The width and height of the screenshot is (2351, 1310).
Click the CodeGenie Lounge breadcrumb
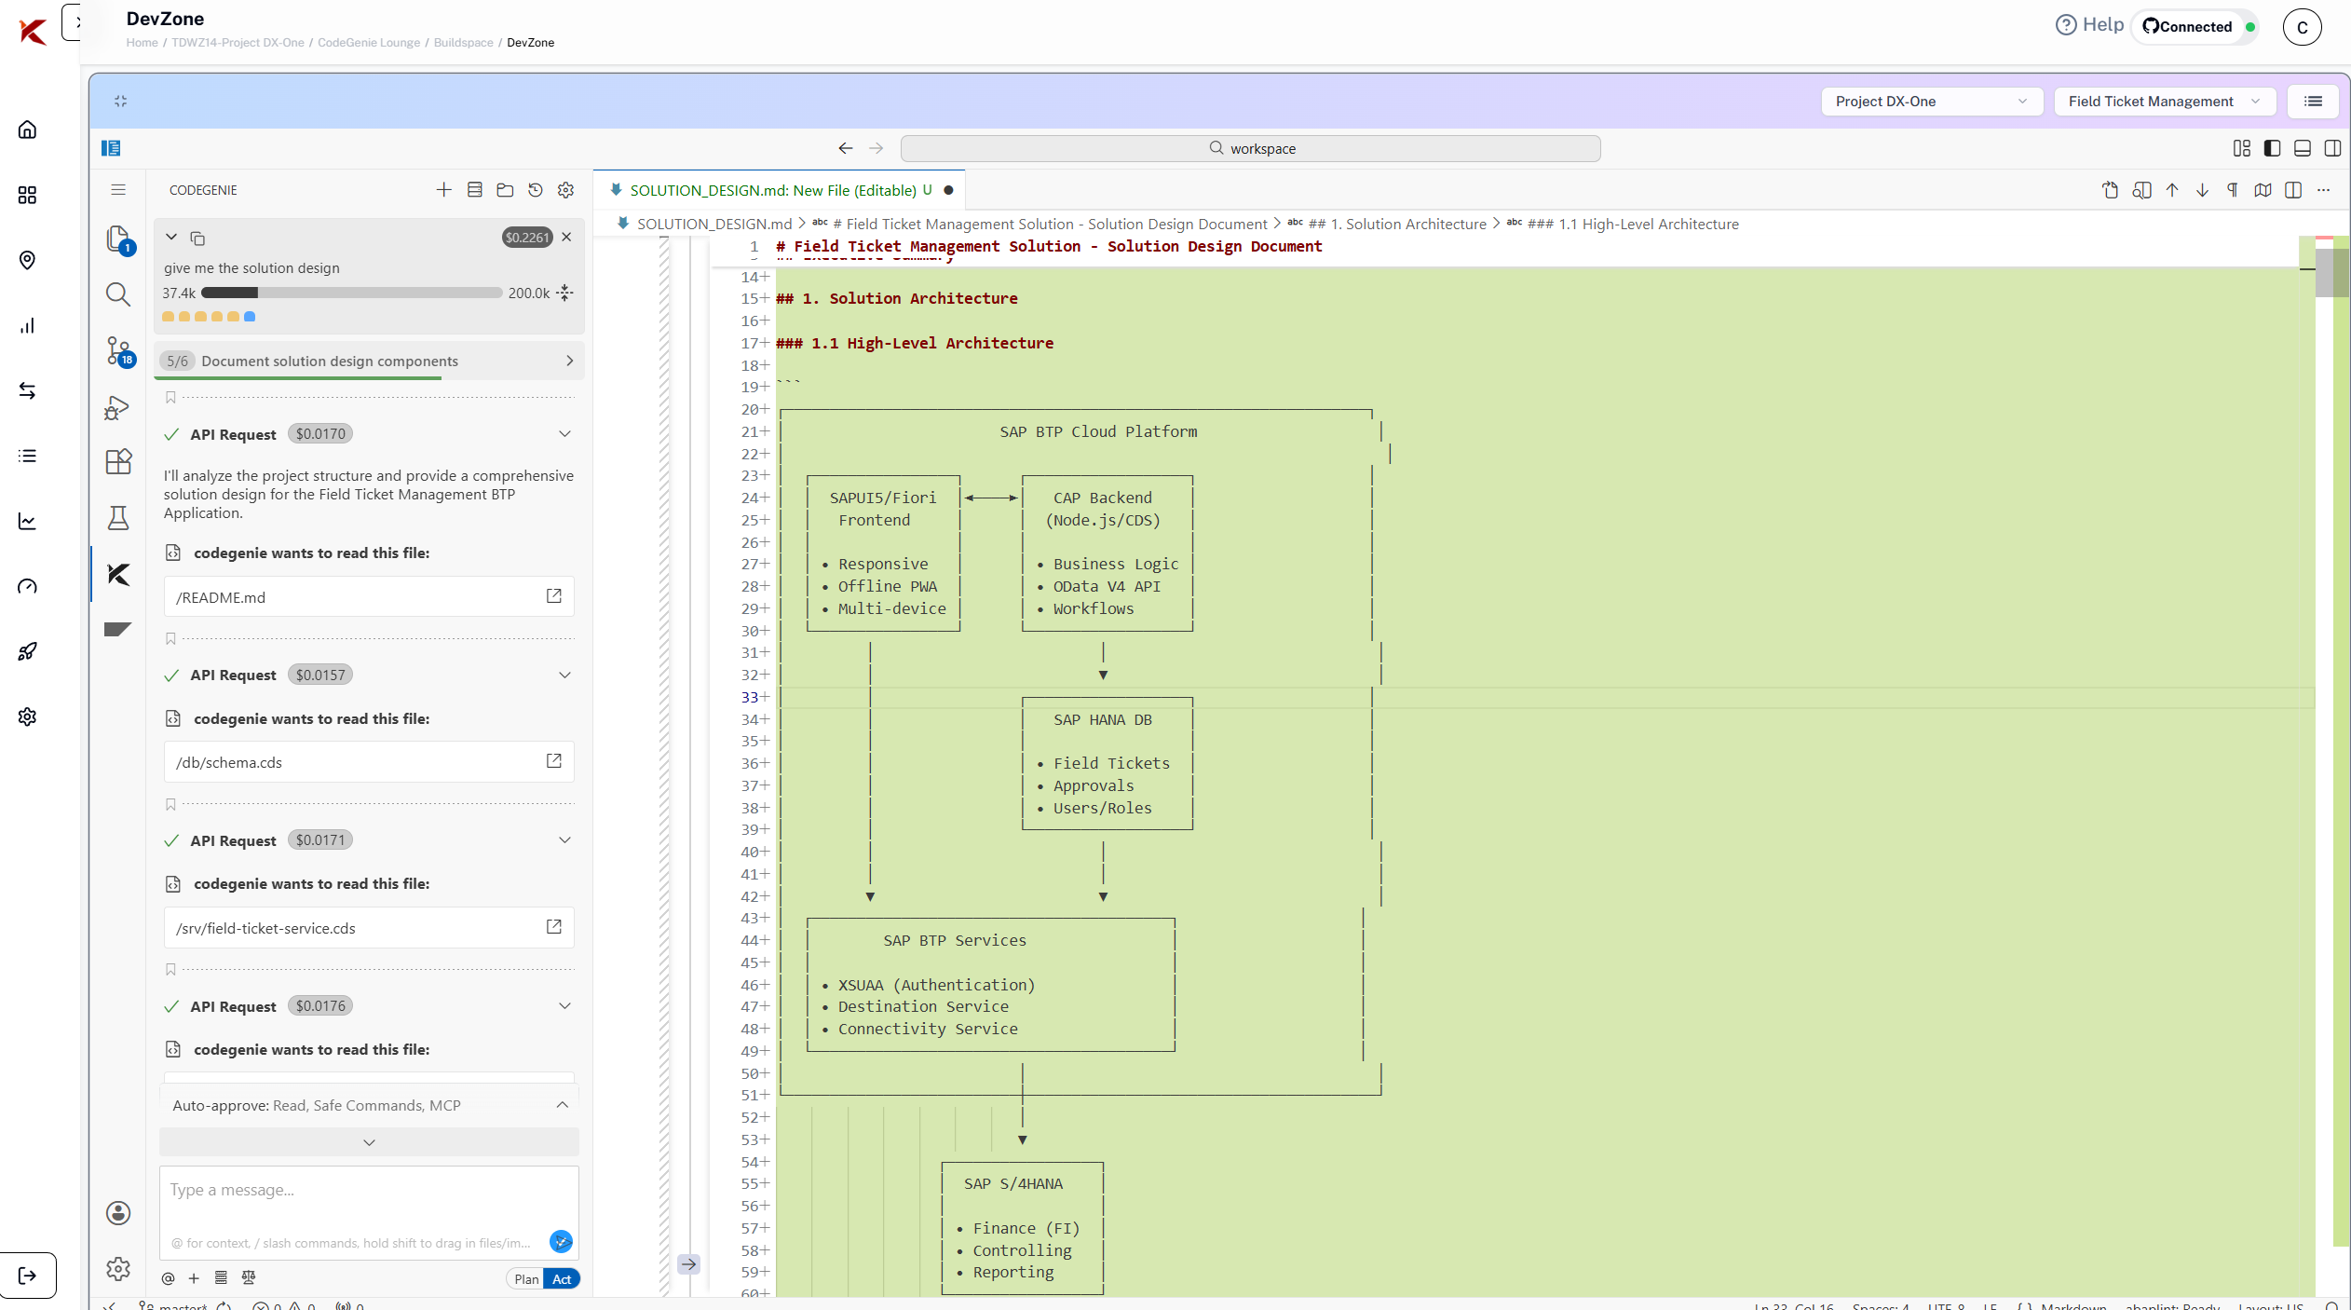pyautogui.click(x=369, y=43)
